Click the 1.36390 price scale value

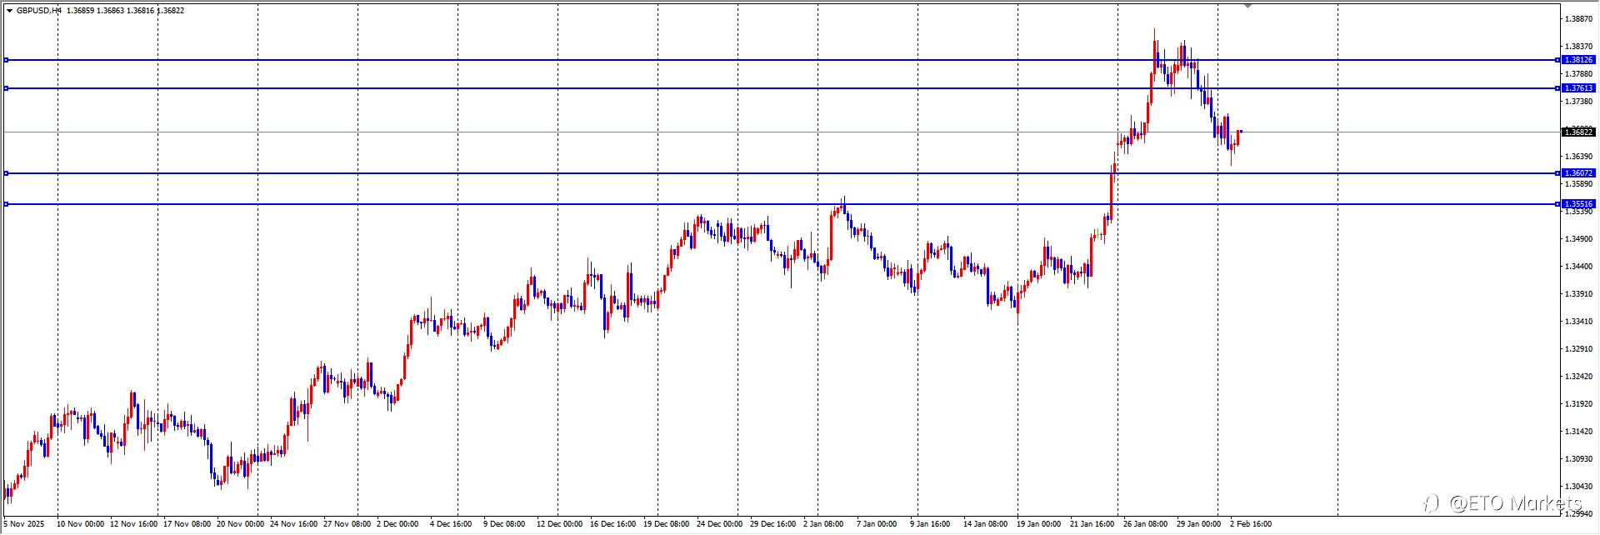[x=1580, y=156]
